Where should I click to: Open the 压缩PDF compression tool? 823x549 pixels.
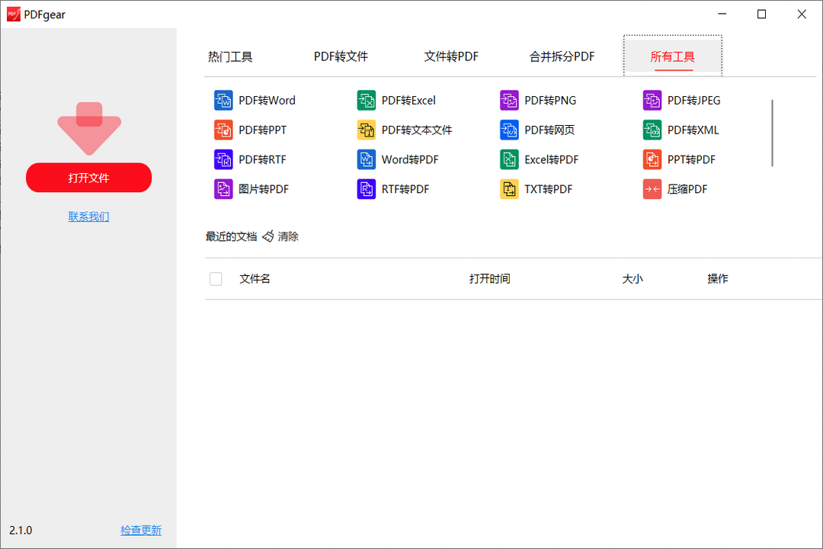(x=685, y=188)
